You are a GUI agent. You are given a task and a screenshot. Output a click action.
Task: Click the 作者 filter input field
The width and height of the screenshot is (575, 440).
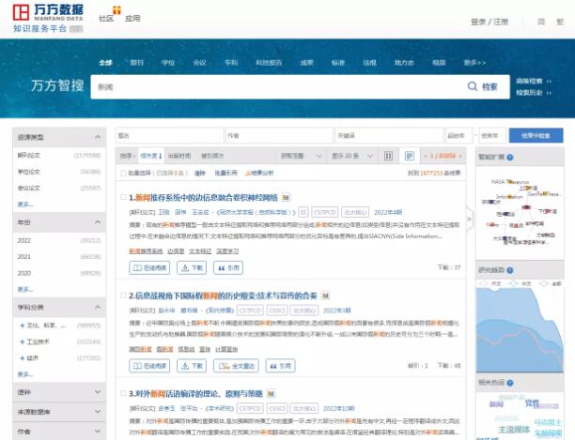coord(279,136)
